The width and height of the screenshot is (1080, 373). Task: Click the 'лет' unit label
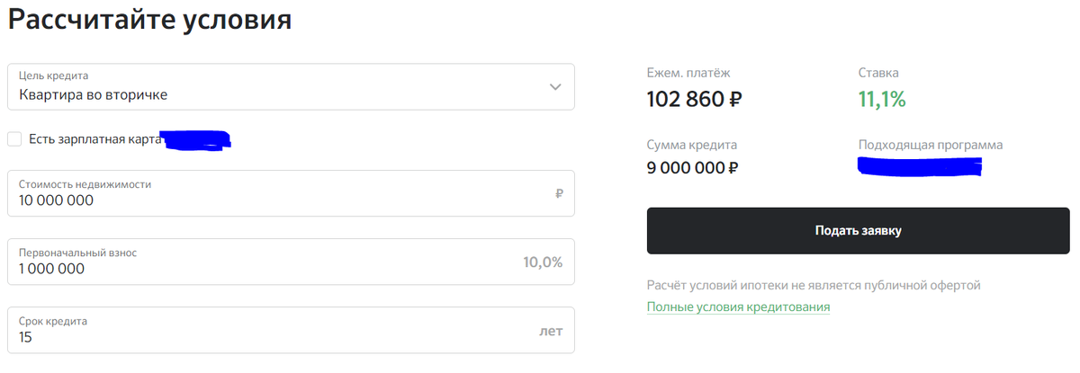551,331
